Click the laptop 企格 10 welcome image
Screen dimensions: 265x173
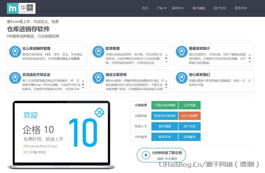(x=61, y=135)
